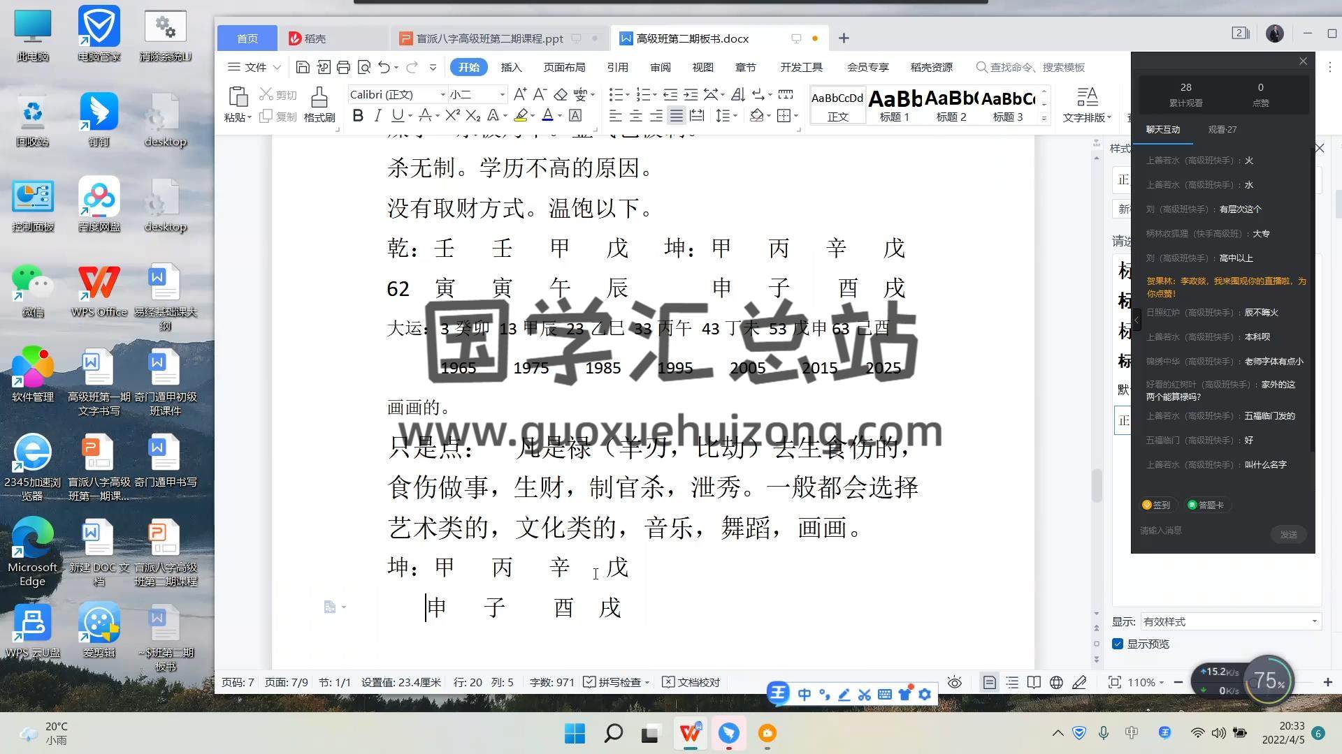Viewport: 1342px width, 754px height.
Task: Click the Italic formatting icon
Action: coord(377,116)
